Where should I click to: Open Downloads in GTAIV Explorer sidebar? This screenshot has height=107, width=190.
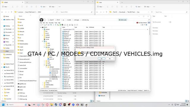coord(8,29)
